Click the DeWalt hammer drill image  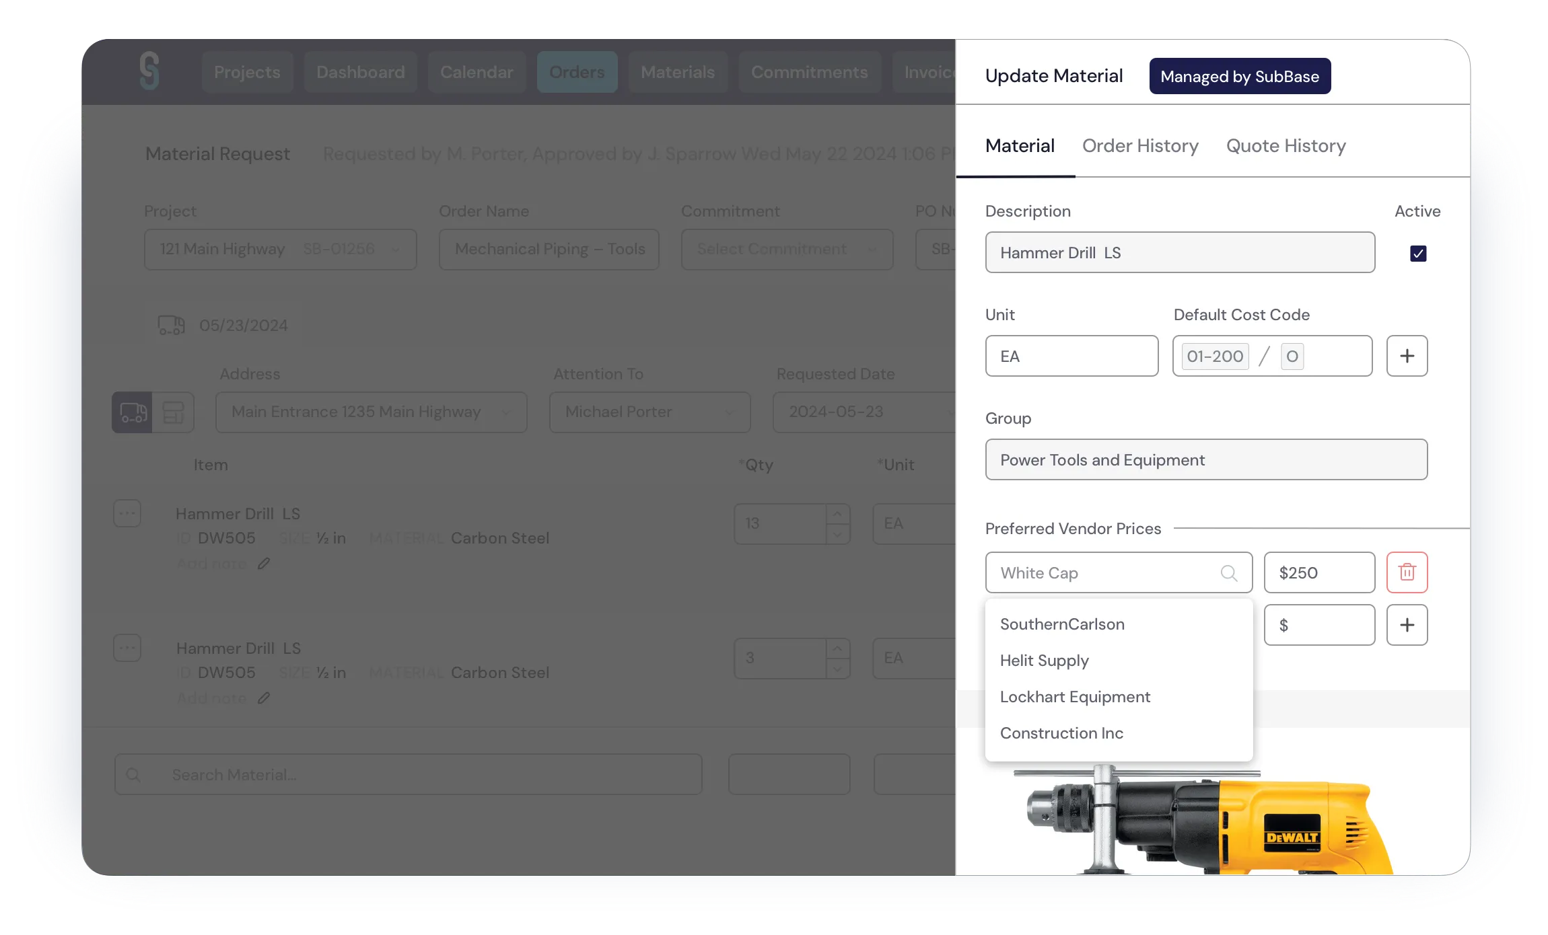point(1205,821)
